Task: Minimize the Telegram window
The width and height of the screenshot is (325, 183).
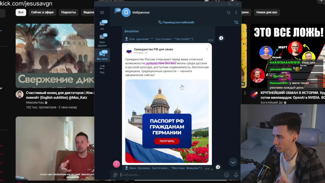Action: 222,4
